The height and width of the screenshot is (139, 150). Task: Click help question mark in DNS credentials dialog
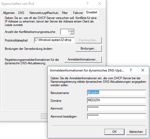pyautogui.click(x=131, y=70)
